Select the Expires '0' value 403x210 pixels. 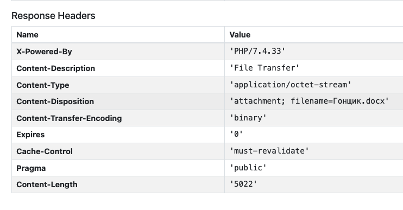[x=236, y=134]
